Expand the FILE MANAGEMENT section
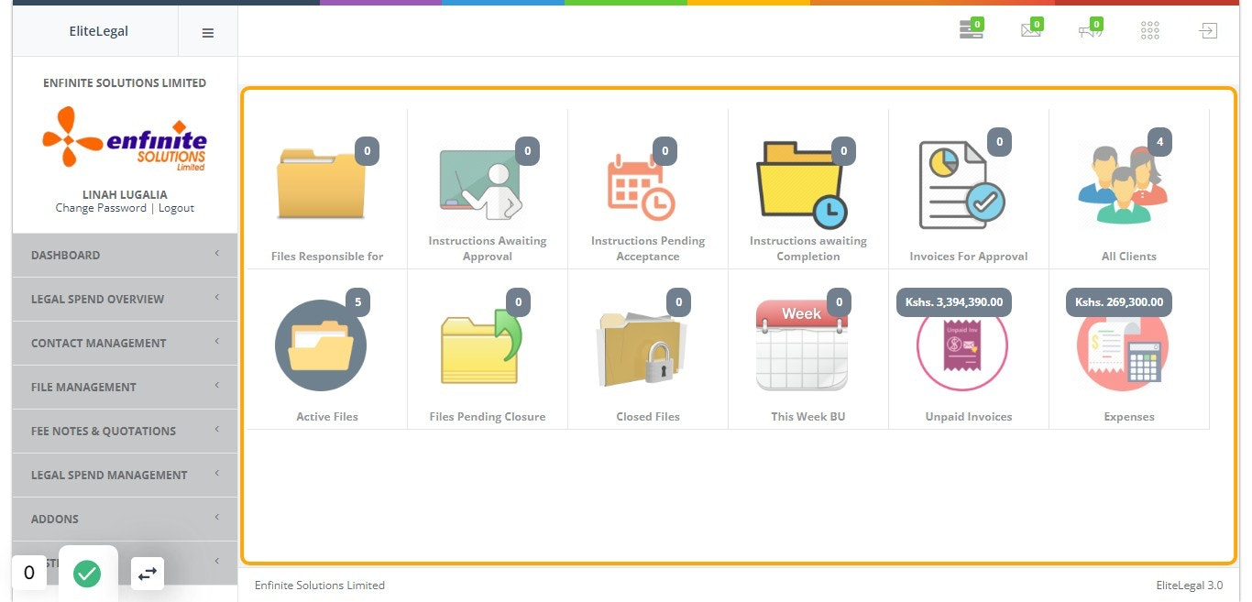The image size is (1252, 602). (x=125, y=387)
